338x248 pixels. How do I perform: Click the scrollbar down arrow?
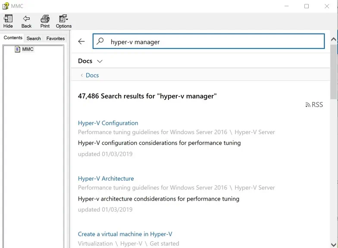333,244
